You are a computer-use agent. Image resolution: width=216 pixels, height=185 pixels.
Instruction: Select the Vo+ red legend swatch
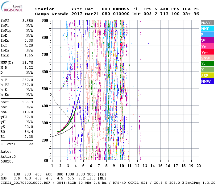(207, 52)
